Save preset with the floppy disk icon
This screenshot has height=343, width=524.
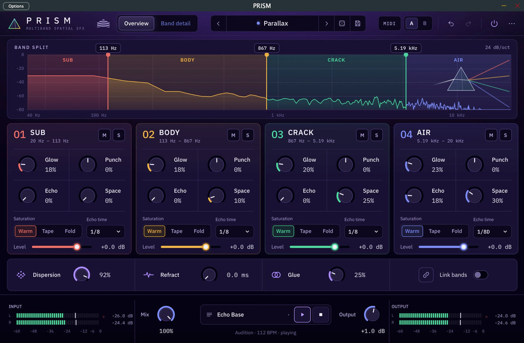pos(358,24)
